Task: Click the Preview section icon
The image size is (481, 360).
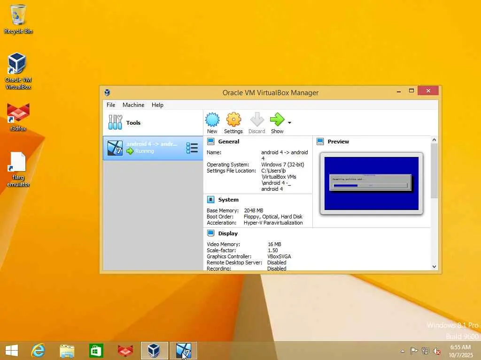Action: tap(320, 142)
